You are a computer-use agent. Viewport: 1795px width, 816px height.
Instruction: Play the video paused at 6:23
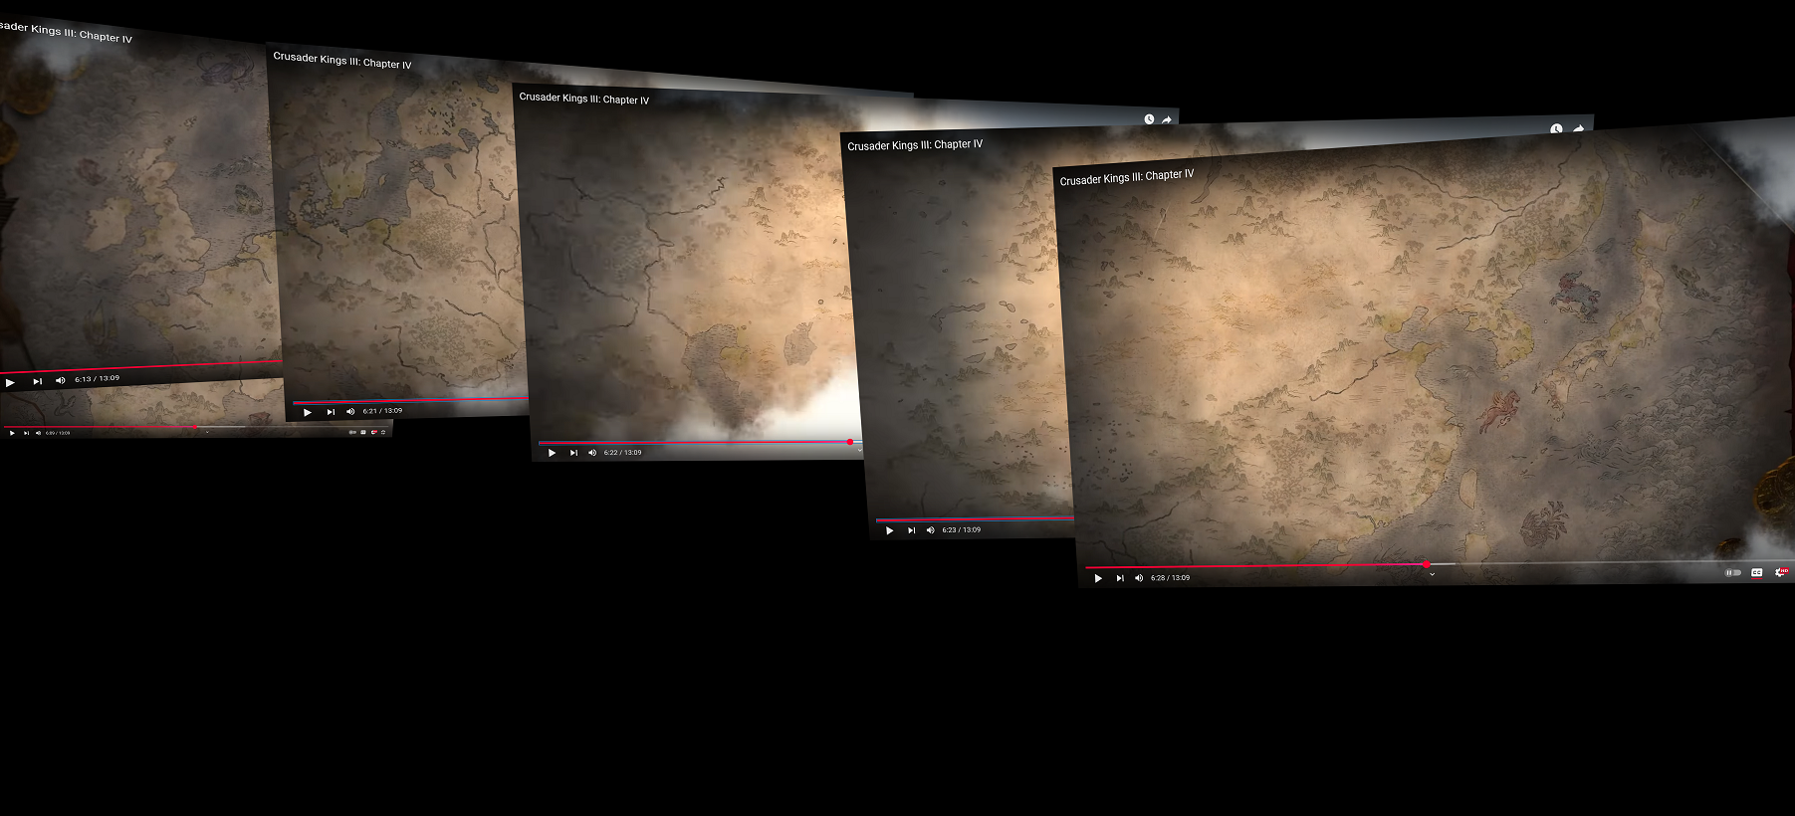pos(889,530)
